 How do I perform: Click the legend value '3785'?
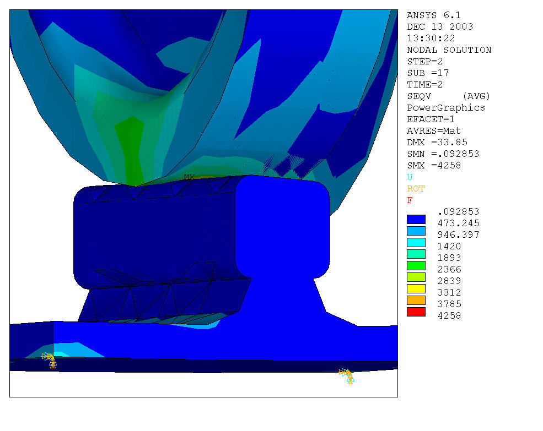(x=449, y=304)
